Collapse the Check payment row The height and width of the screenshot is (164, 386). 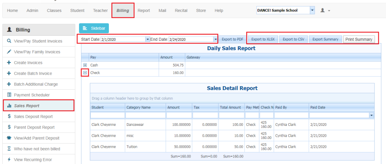tap(85, 73)
